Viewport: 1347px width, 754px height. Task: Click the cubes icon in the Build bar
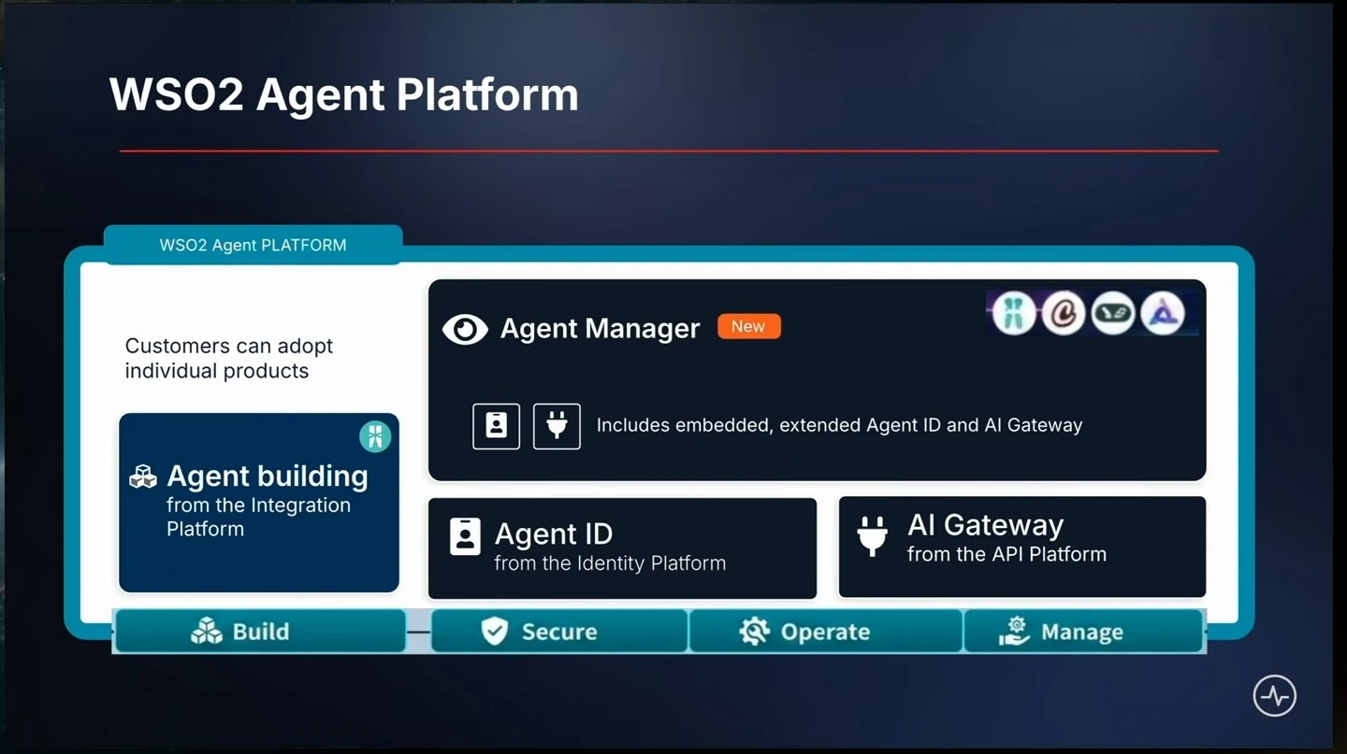[207, 632]
